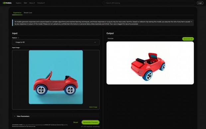206x129 pixels.
Task: Focus the Search API Catalog field
Action: click(x=149, y=3)
